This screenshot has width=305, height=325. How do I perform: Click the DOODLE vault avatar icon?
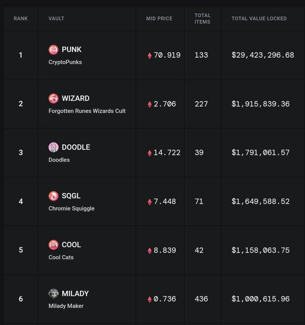click(54, 147)
